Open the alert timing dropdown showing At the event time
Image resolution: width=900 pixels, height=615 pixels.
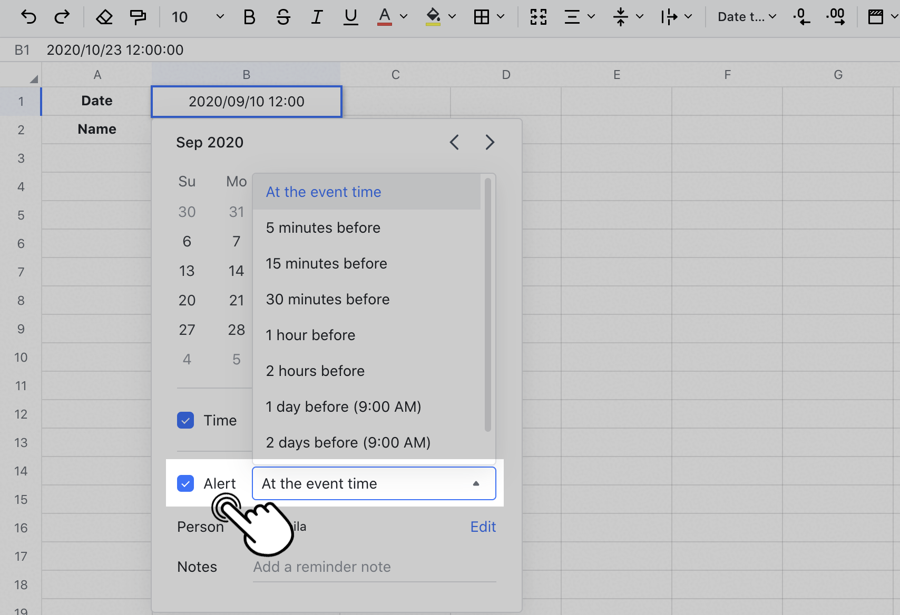374,483
